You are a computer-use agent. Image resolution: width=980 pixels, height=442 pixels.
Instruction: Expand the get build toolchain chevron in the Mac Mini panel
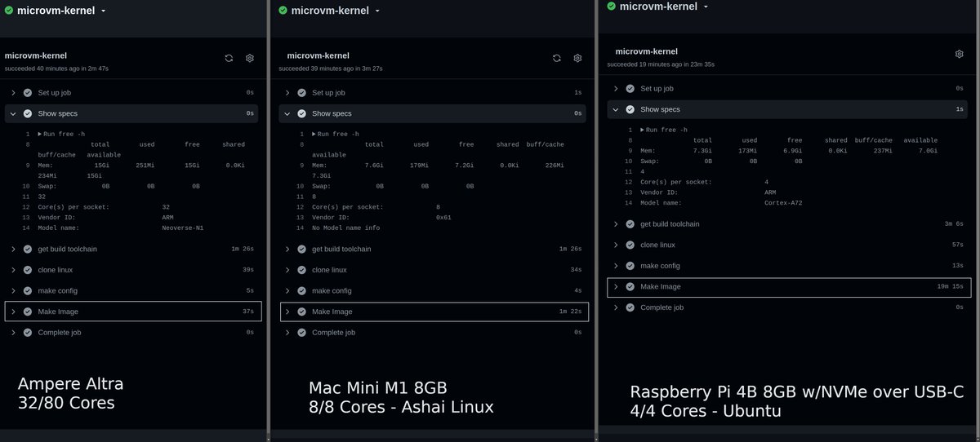coord(288,249)
